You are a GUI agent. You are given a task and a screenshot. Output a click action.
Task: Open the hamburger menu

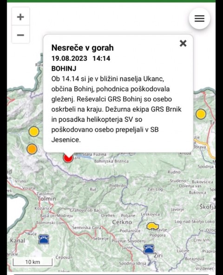pos(199,19)
